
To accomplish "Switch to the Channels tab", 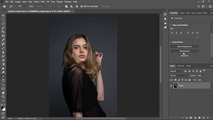I will pyautogui.click(x=180, y=66).
